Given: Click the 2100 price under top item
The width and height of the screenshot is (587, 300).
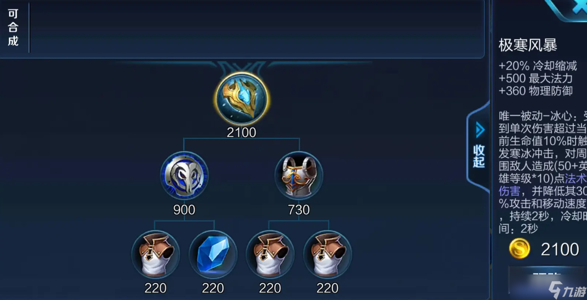Looking at the screenshot, I should (242, 132).
